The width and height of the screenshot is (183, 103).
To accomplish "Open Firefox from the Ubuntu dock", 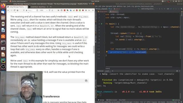I will 3,5.
